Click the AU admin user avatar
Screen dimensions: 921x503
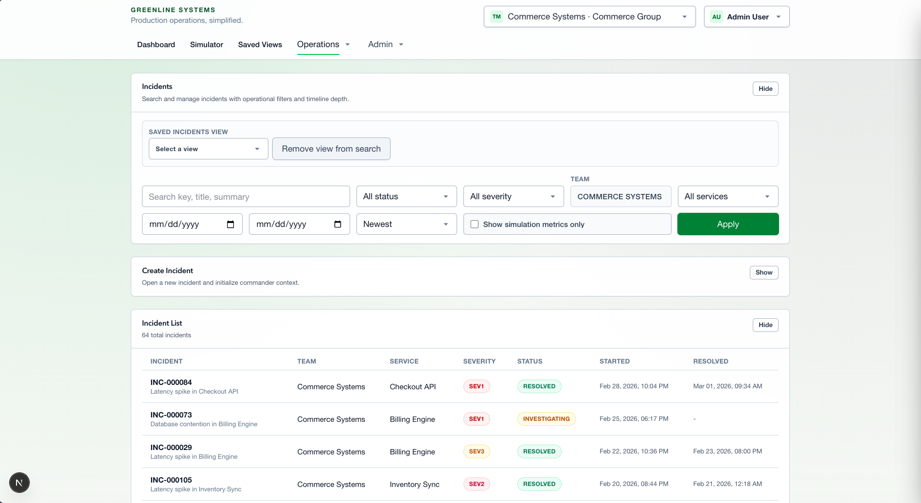pyautogui.click(x=716, y=16)
